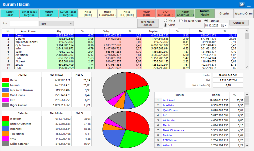Open the Tacirler link in the Kurum list
The height and width of the screenshot is (151, 254).
point(167,135)
